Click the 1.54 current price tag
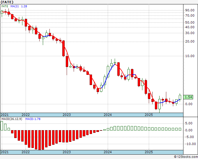This screenshot has height=159, width=198. click(x=188, y=97)
